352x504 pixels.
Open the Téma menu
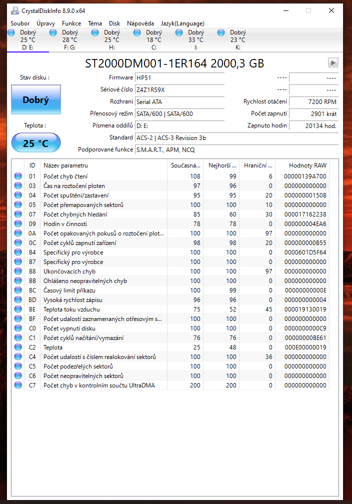tap(95, 23)
